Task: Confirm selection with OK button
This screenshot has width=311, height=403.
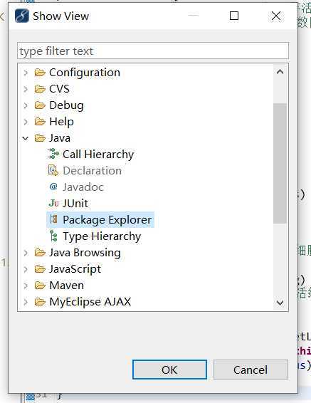Action: pos(169,370)
